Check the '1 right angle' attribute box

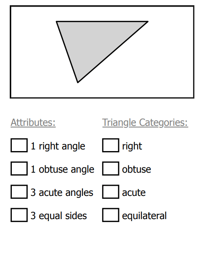[x=19, y=145]
